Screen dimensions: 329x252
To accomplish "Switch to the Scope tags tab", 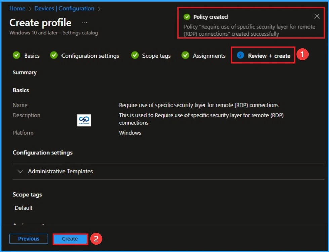I will 156,56.
